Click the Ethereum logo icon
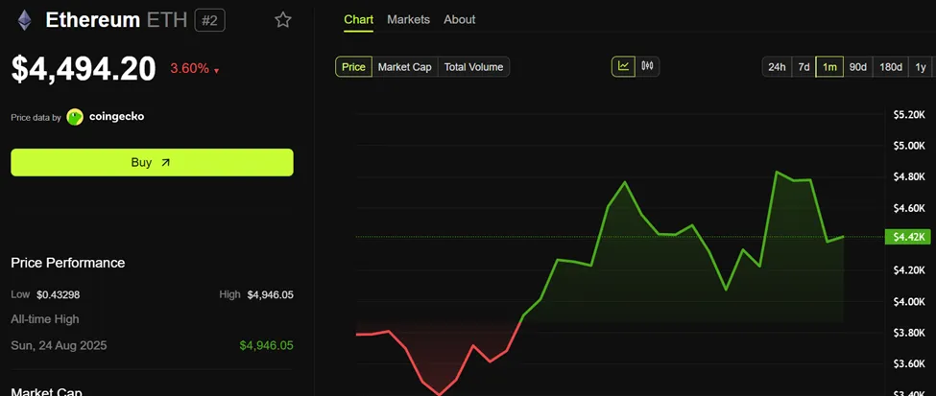Image resolution: width=936 pixels, height=396 pixels. [x=24, y=20]
